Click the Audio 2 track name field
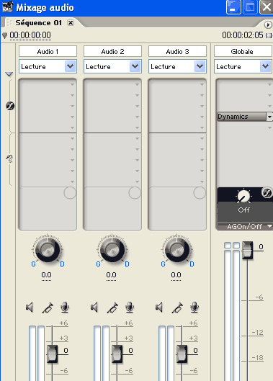This screenshot has height=381, width=273. [112, 51]
